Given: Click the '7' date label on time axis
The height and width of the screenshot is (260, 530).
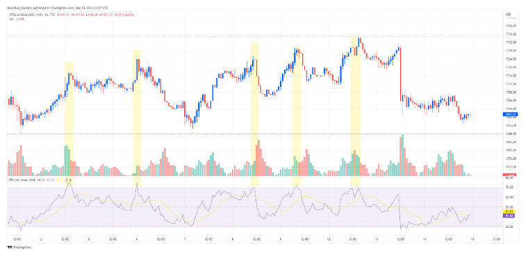Looking at the screenshot, I should tap(185, 239).
